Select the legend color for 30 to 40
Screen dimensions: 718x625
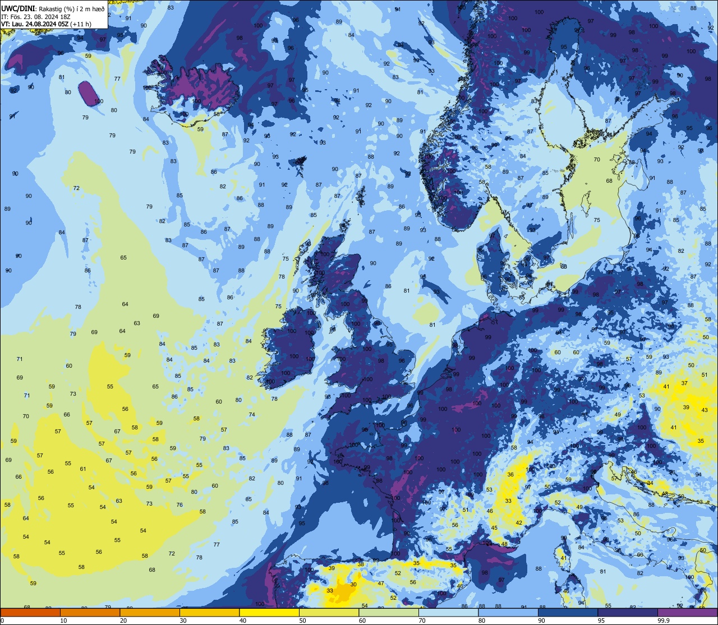point(209,612)
